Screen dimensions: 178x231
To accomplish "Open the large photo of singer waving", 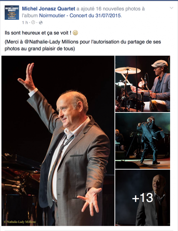I will pos(58,141).
